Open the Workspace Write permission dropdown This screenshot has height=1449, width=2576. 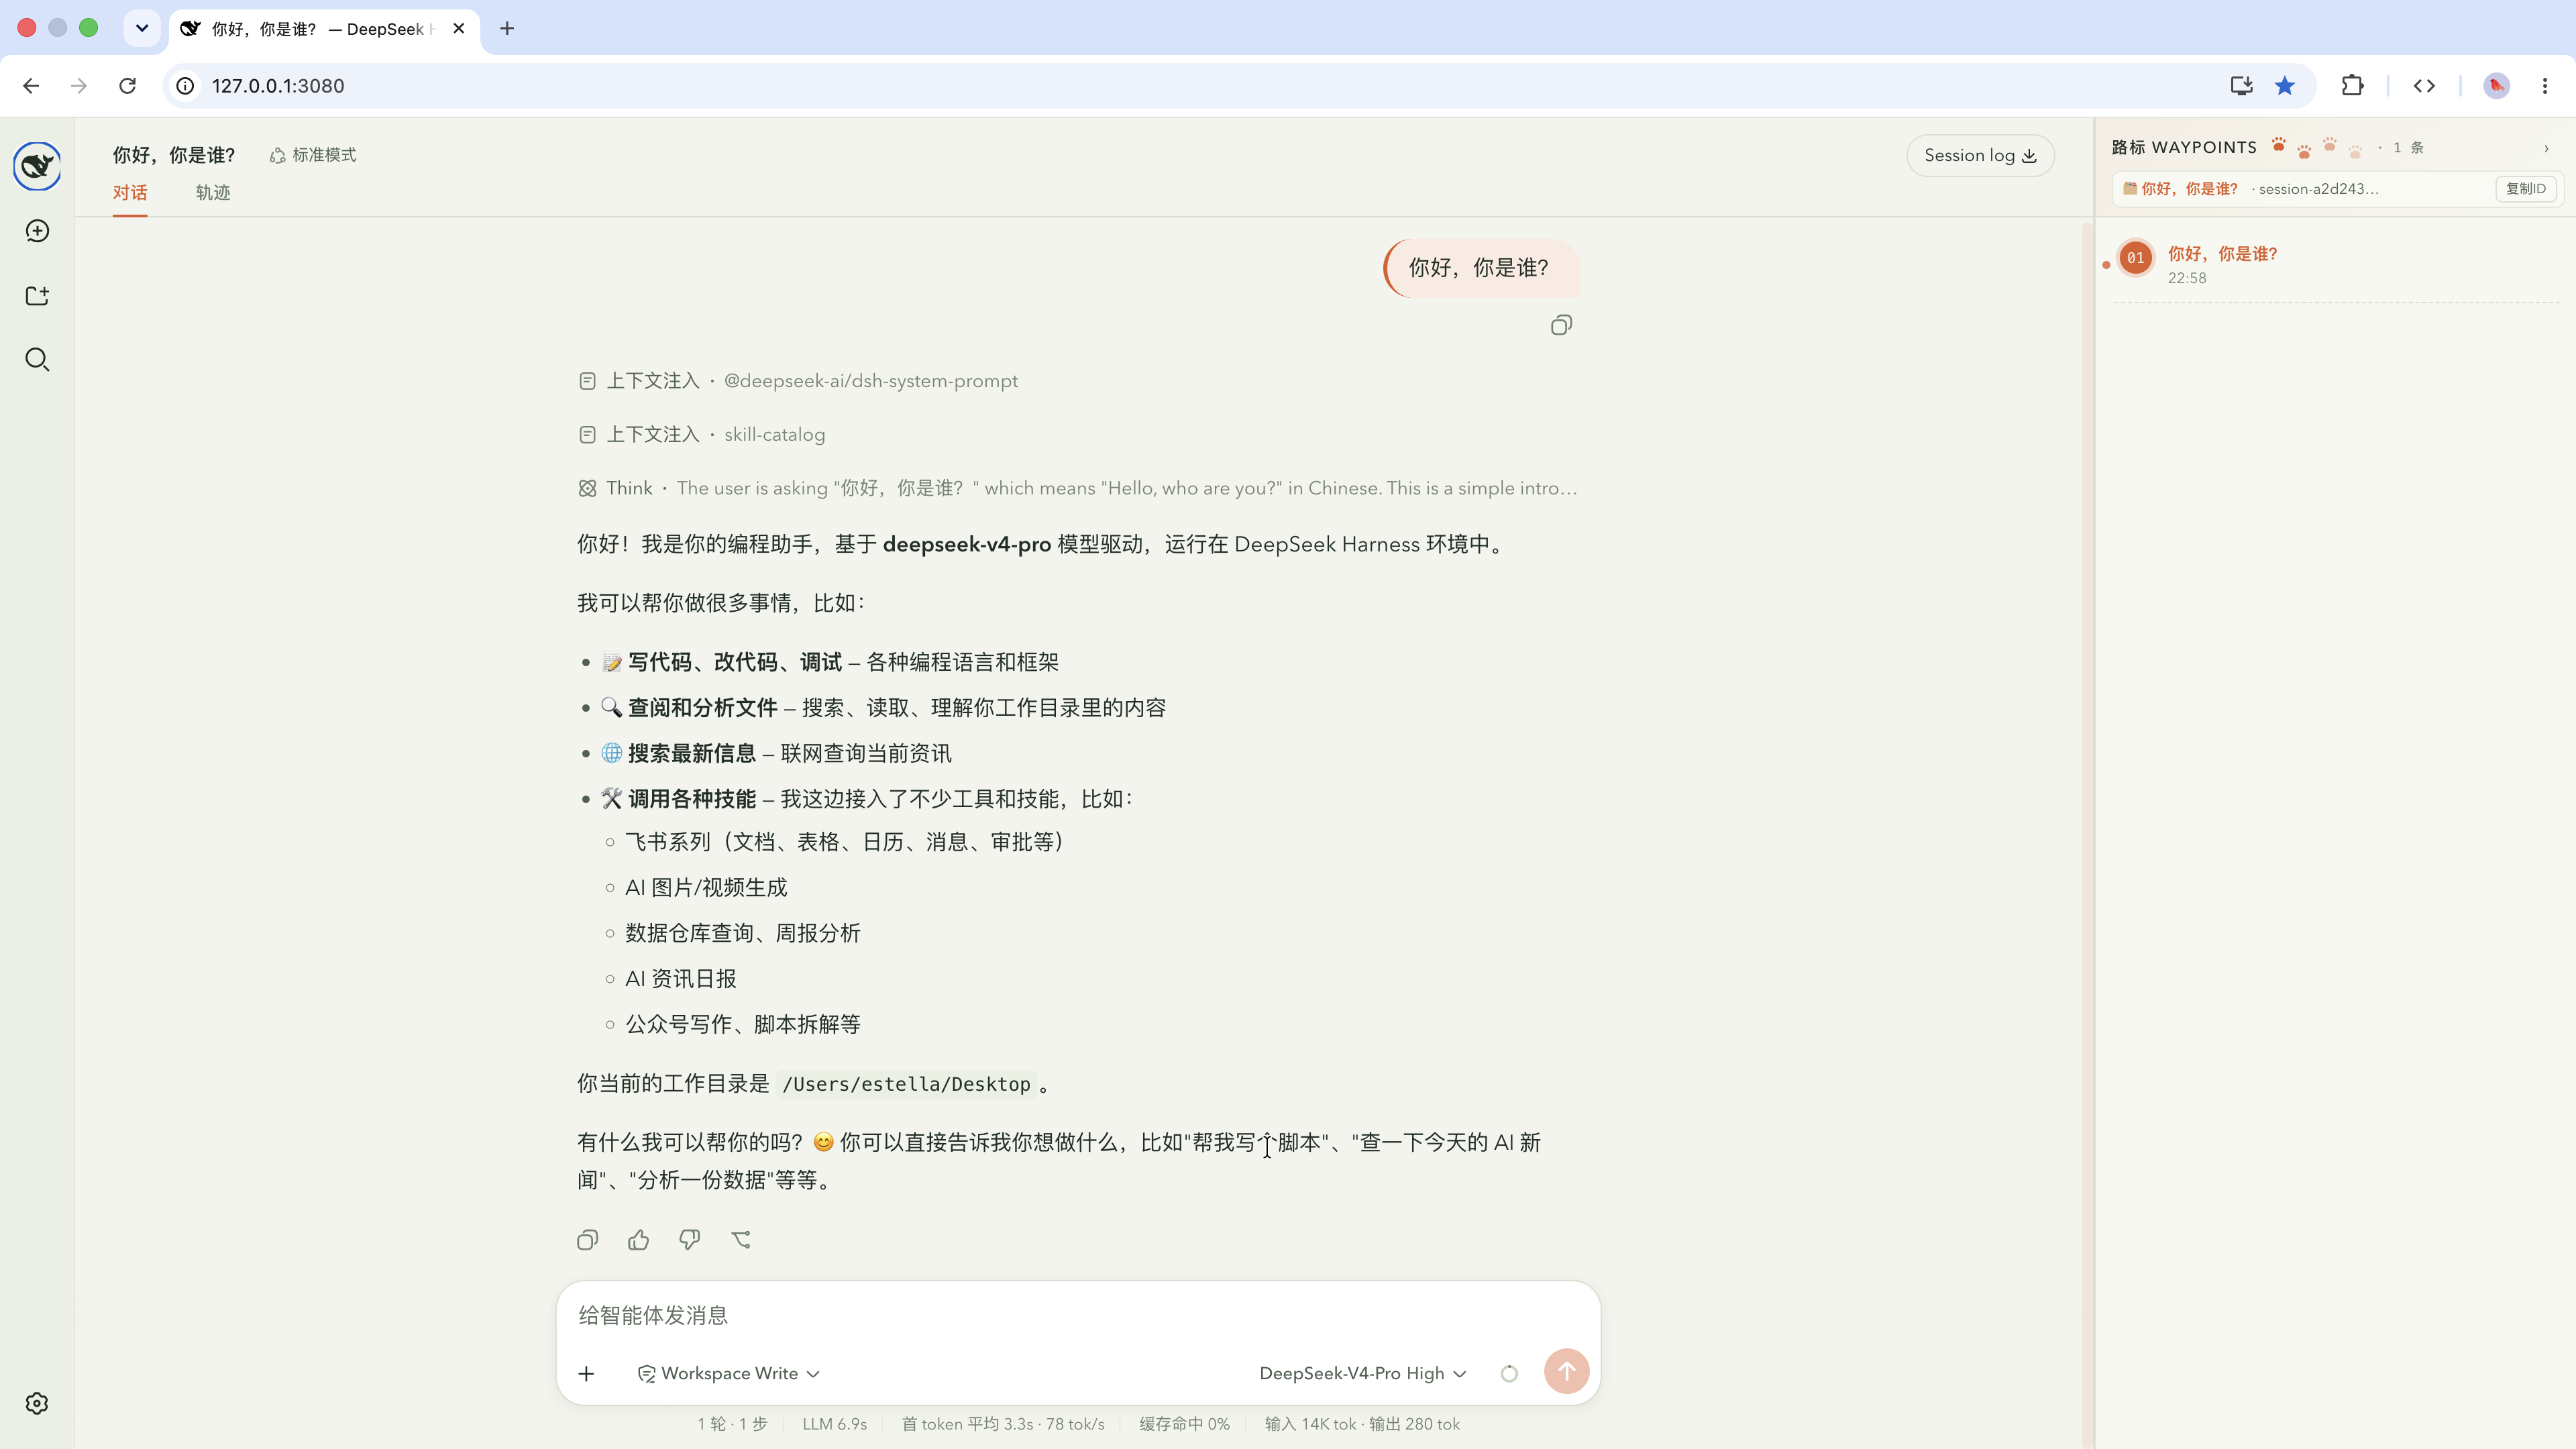728,1374
